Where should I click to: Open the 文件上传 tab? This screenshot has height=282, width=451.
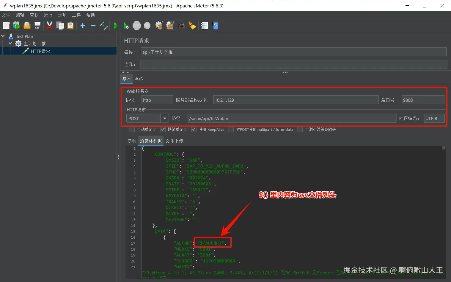(174, 141)
